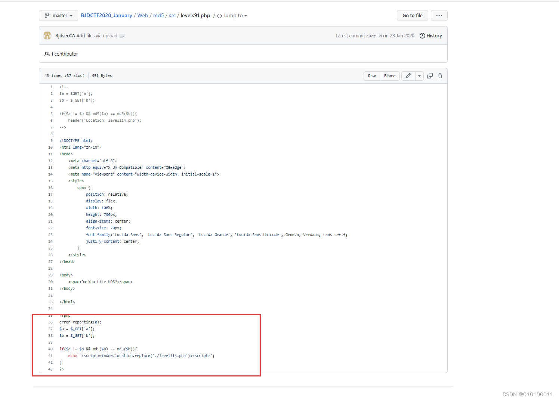Image resolution: width=559 pixels, height=400 pixels.
Task: Click the '<html lang="zh-CN">' line
Action: [x=80, y=148]
